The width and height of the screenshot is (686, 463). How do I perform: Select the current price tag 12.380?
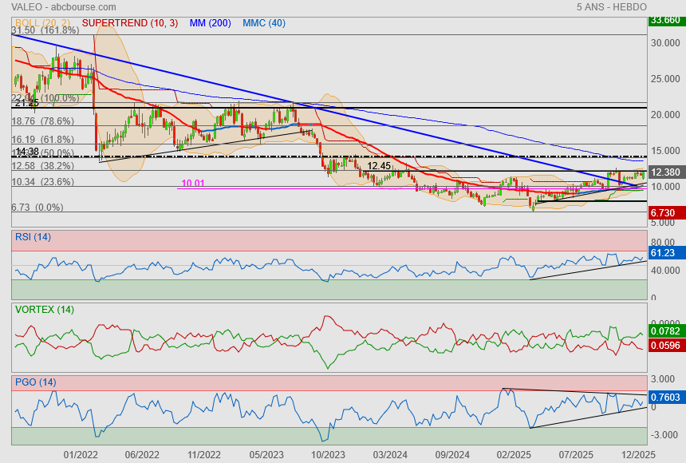664,172
